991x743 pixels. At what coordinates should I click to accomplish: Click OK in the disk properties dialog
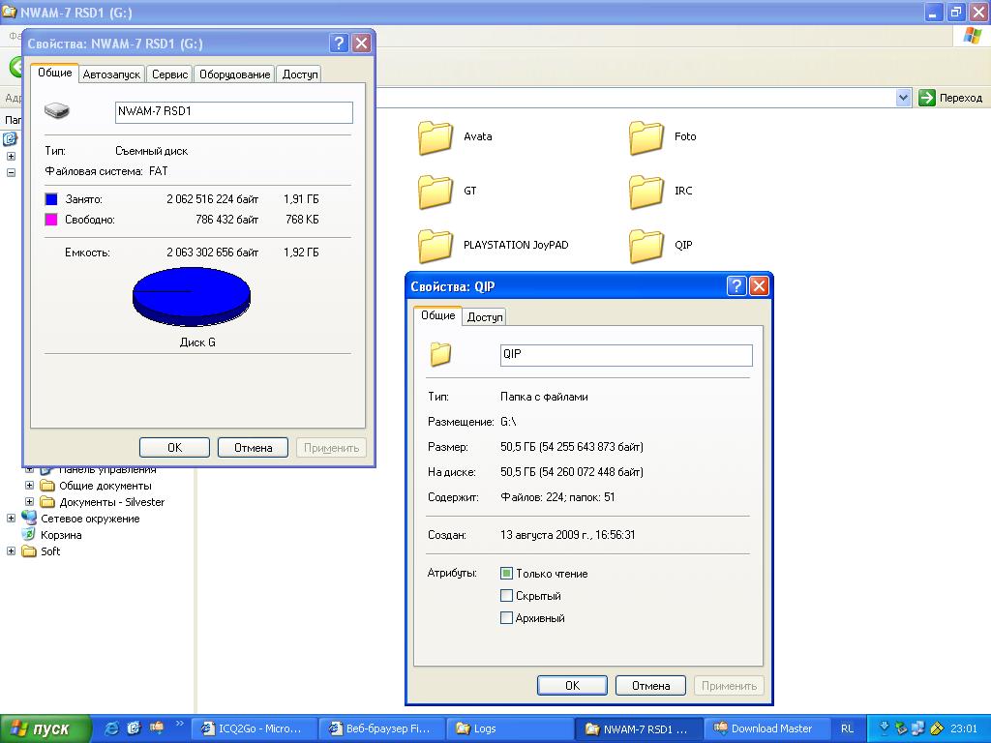tap(174, 447)
